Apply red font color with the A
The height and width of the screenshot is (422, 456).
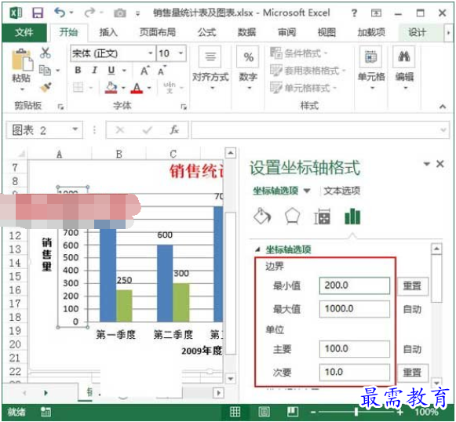(x=137, y=88)
